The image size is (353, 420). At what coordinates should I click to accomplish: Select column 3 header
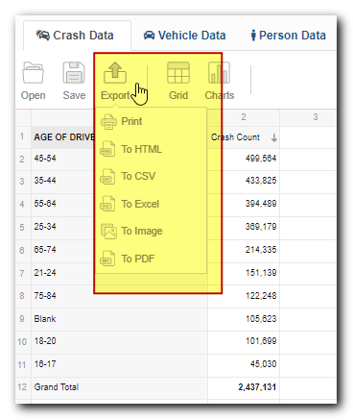pyautogui.click(x=316, y=117)
